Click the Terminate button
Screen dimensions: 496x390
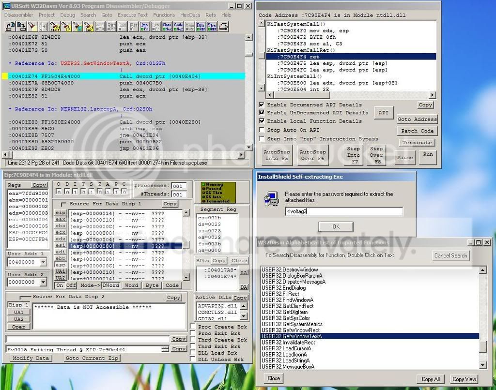point(417,143)
